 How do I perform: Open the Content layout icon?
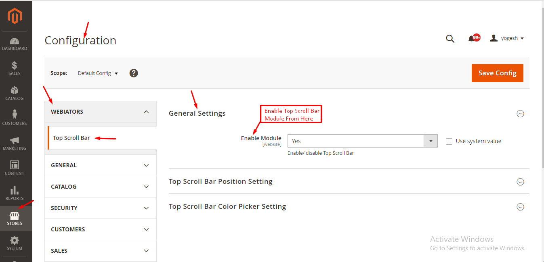coord(15,165)
